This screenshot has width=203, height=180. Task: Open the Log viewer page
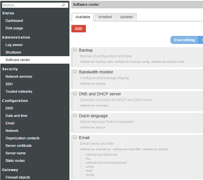pos(14,45)
